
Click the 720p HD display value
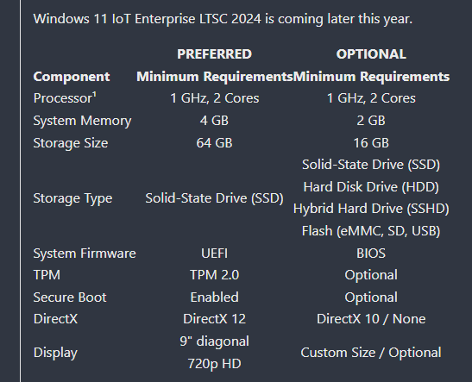pos(214,364)
